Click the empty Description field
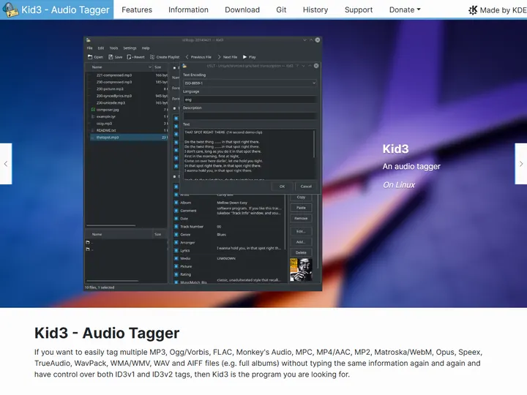This screenshot has height=395, width=527. (x=250, y=116)
